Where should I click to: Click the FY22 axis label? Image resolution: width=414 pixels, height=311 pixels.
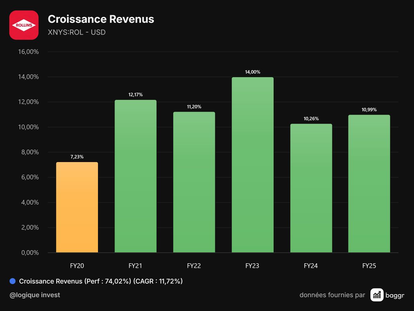tap(194, 266)
